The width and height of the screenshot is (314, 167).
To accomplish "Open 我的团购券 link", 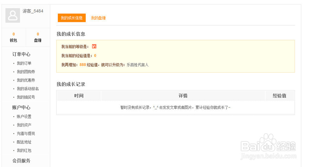I will (x=26, y=72).
